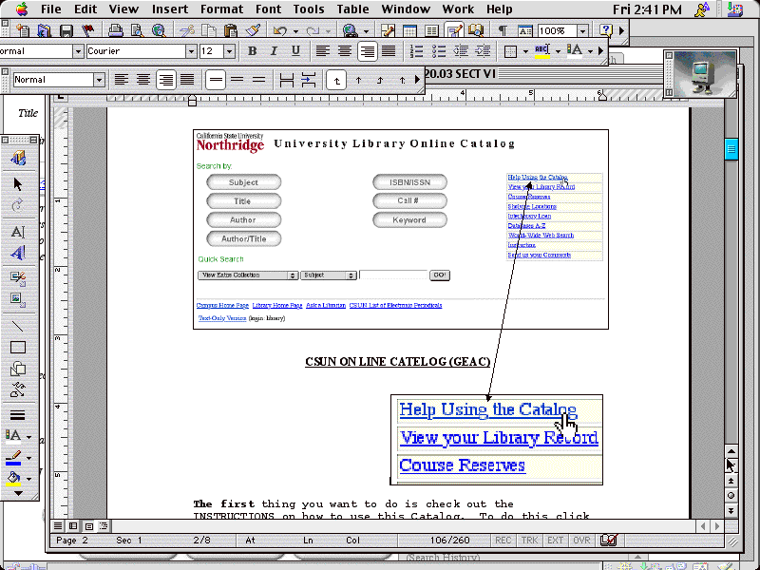The height and width of the screenshot is (570, 760).
Task: Apply the blue Line Color swatch
Action: [14, 458]
